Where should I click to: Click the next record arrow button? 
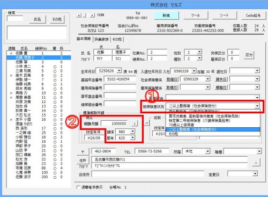92,16
